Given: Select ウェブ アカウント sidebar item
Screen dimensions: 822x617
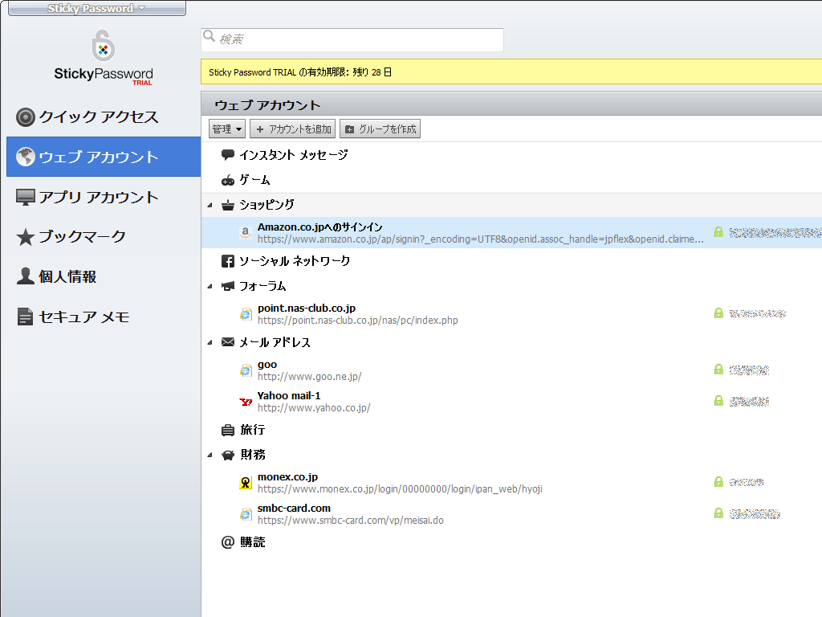Looking at the screenshot, I should pos(104,157).
